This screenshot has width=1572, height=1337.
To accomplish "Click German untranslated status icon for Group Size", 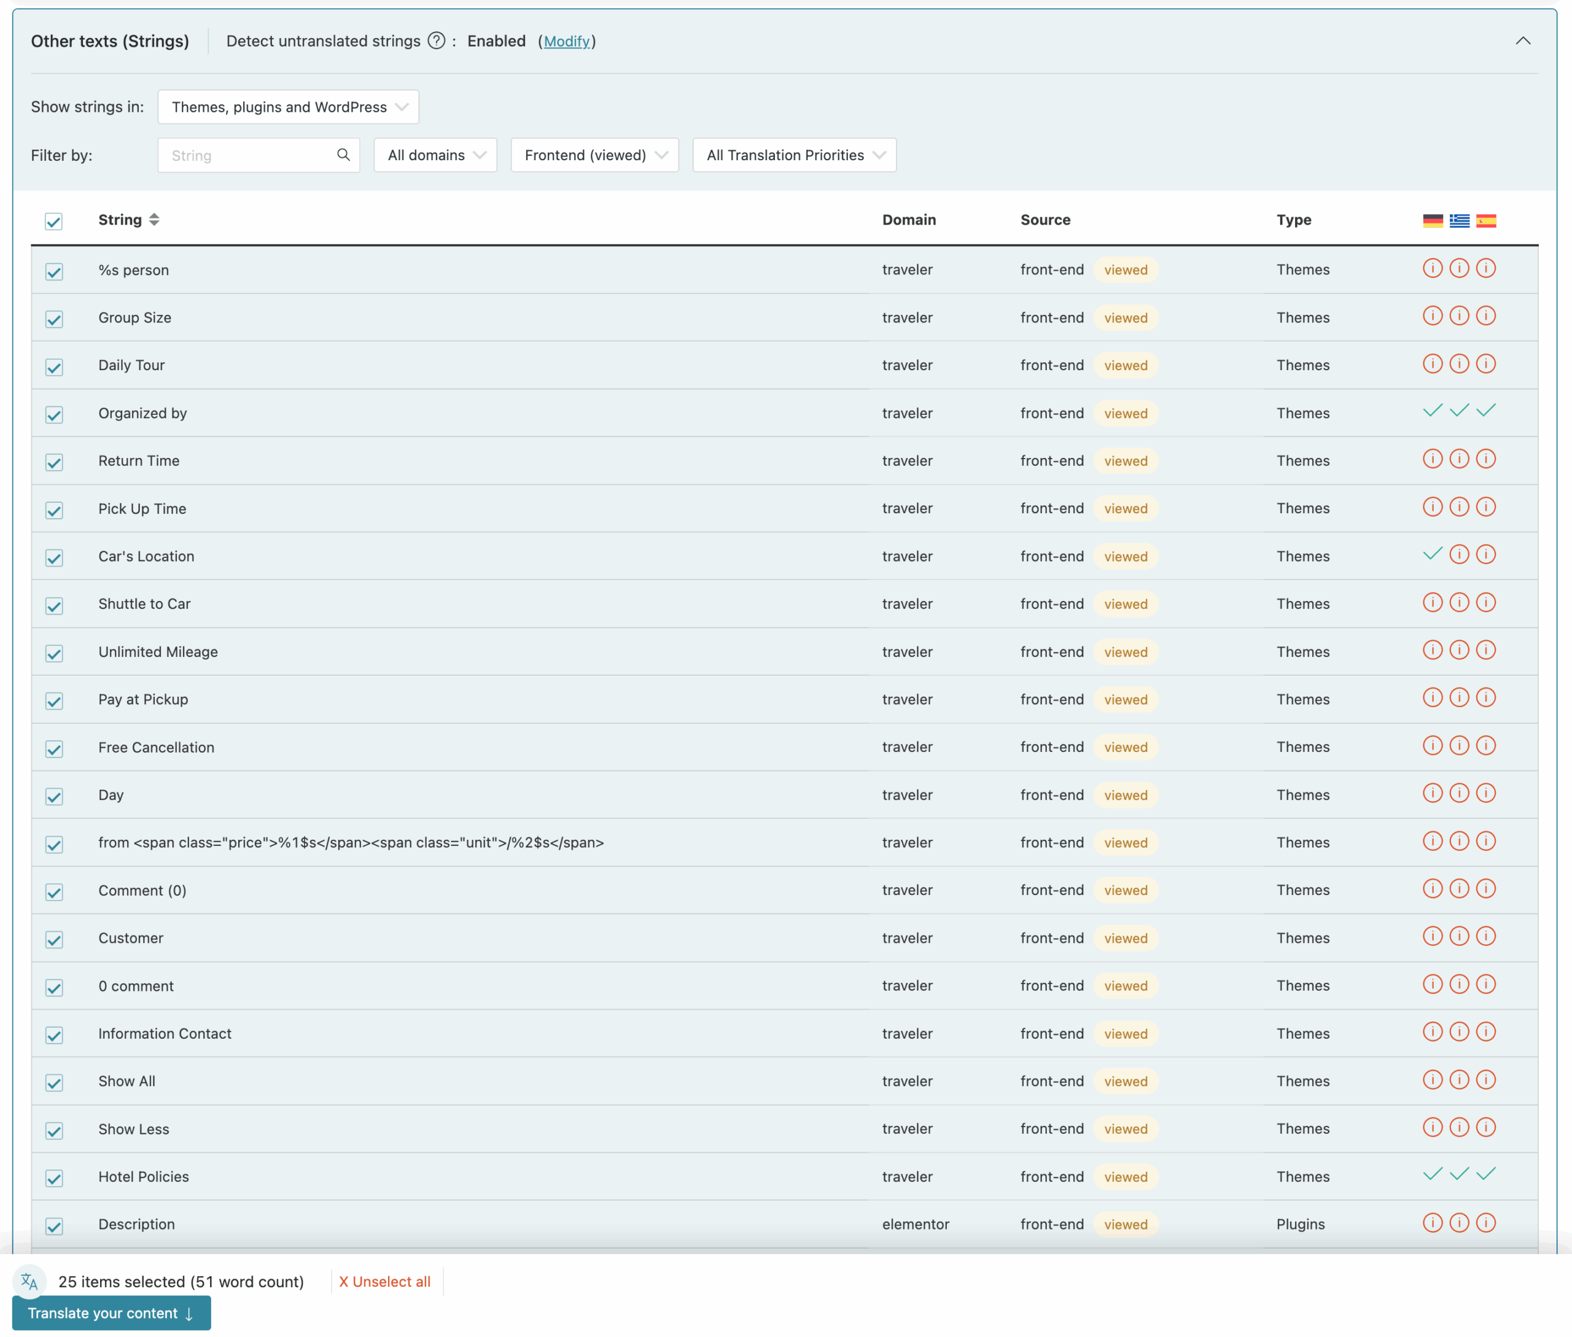I will [1432, 316].
